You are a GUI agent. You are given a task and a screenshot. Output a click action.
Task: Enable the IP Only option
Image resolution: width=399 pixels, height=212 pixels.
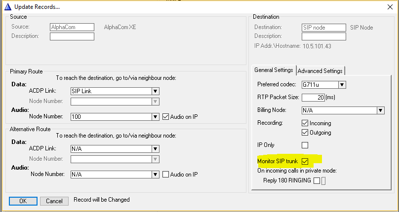click(x=305, y=145)
